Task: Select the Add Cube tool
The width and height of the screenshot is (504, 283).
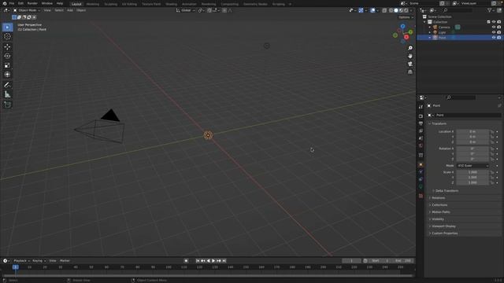Action: pyautogui.click(x=7, y=105)
